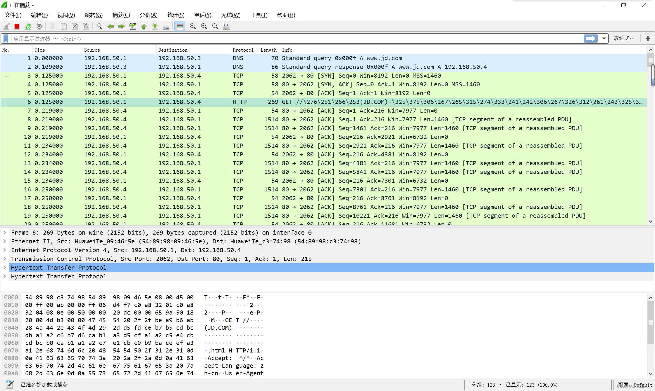Screen dimensions: 655x391
Task: Toggle packet list colorization
Action: (180, 27)
